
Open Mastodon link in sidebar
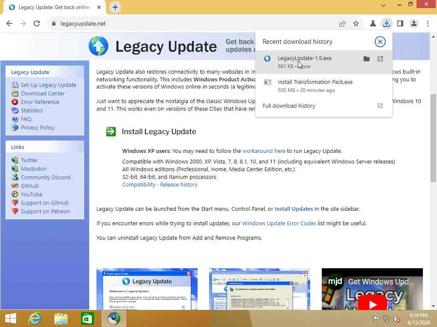point(33,169)
